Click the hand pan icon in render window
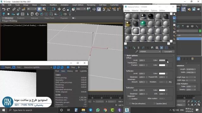 tap(14, 67)
